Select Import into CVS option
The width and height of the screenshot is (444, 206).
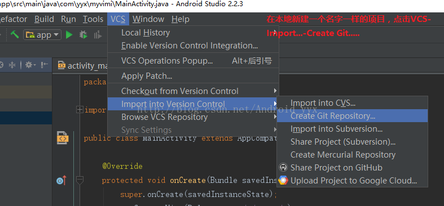tap(352, 103)
